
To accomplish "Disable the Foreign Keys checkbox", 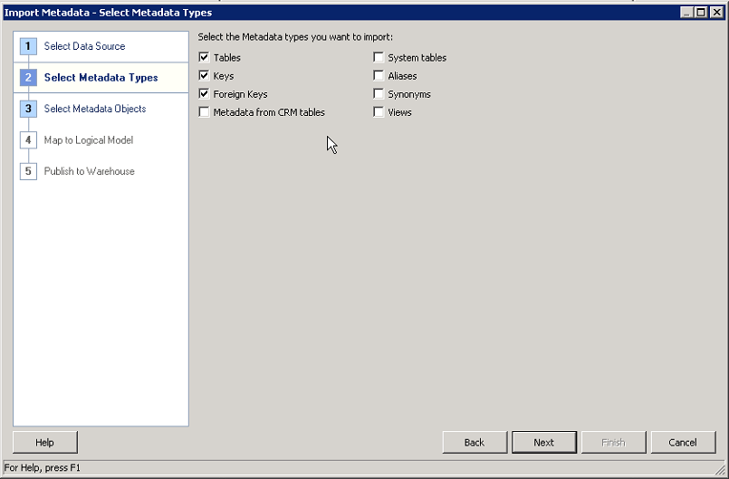I will (x=204, y=94).
